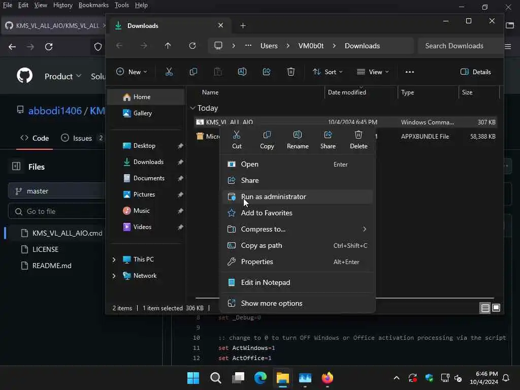Open the View dropdown
This screenshot has height=390, width=520.
(372, 72)
